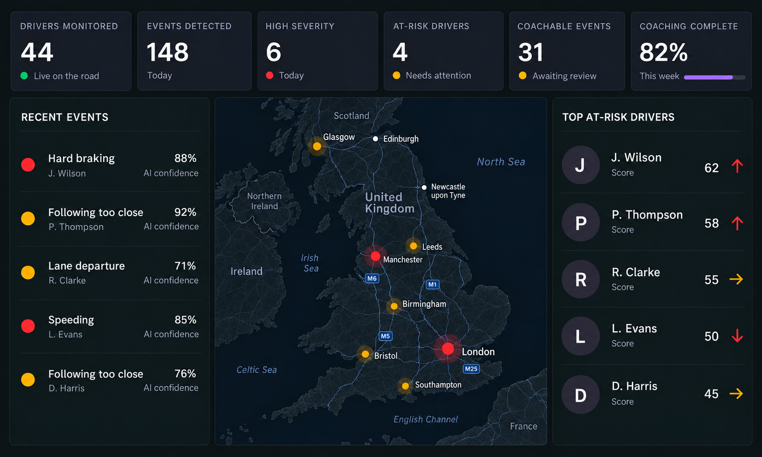The height and width of the screenshot is (457, 762).
Task: Click green Live on the road indicator
Action: tap(24, 76)
